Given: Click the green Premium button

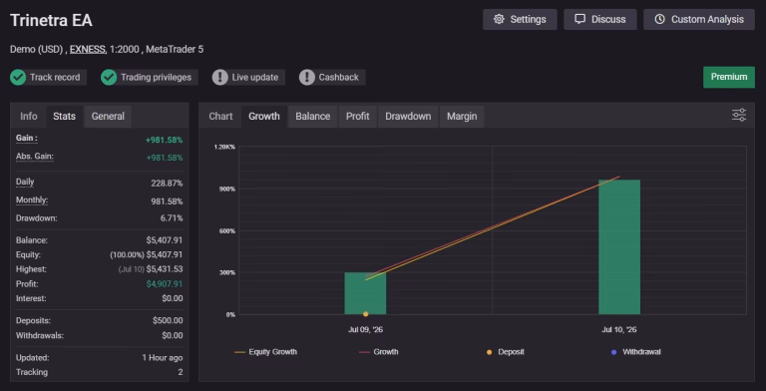Looking at the screenshot, I should pos(729,77).
